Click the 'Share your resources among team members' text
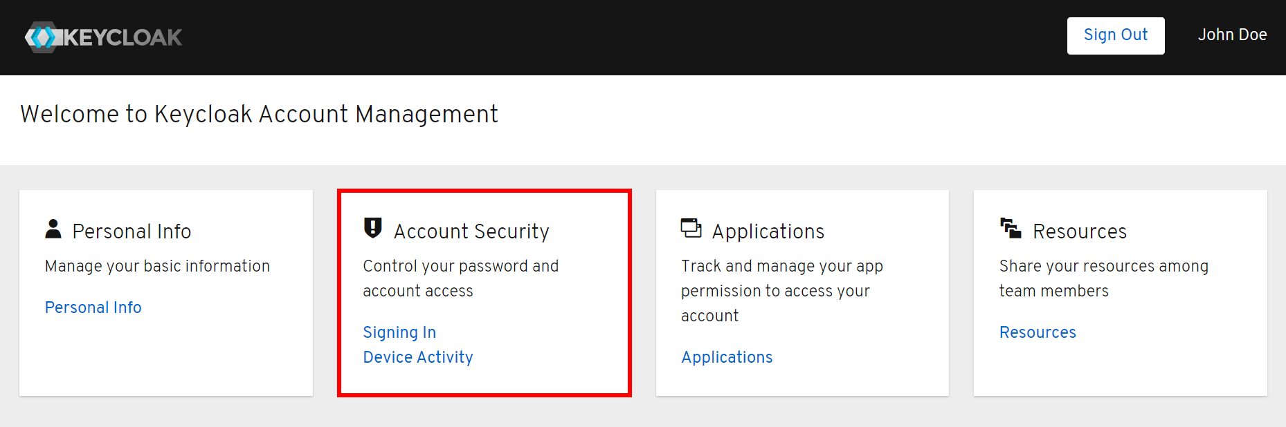 [1103, 278]
